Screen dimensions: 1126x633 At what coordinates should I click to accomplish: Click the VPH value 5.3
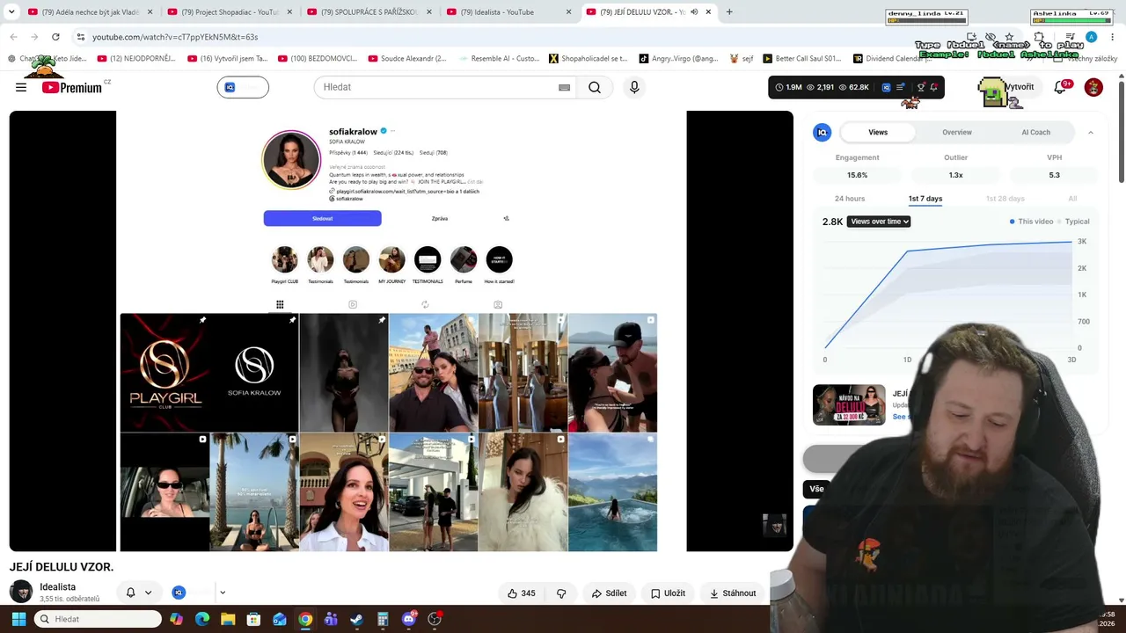pos(1054,175)
